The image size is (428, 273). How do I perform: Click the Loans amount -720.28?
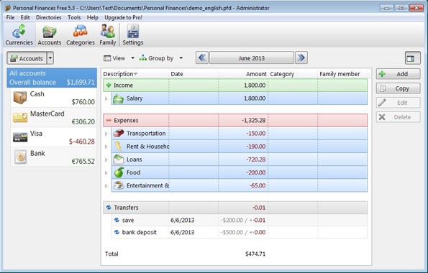click(256, 159)
